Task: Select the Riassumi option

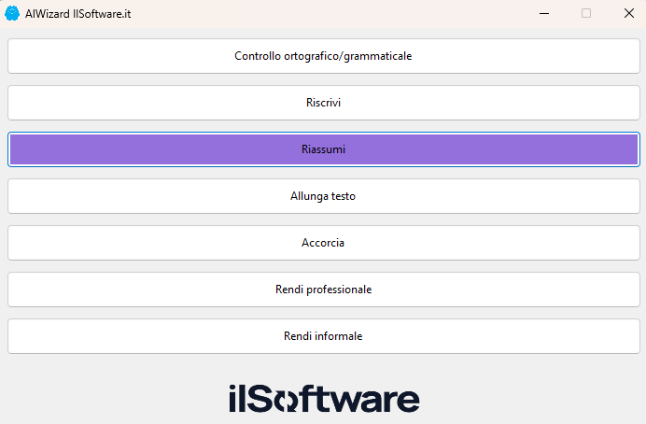Action: [323, 149]
